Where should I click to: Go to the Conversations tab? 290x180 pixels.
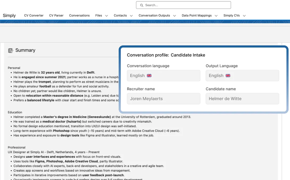coord(79,15)
